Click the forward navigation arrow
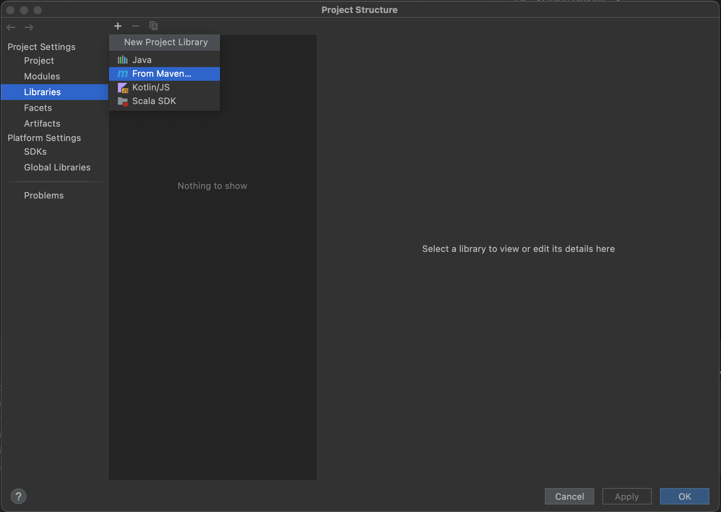The height and width of the screenshot is (512, 721). pos(29,27)
